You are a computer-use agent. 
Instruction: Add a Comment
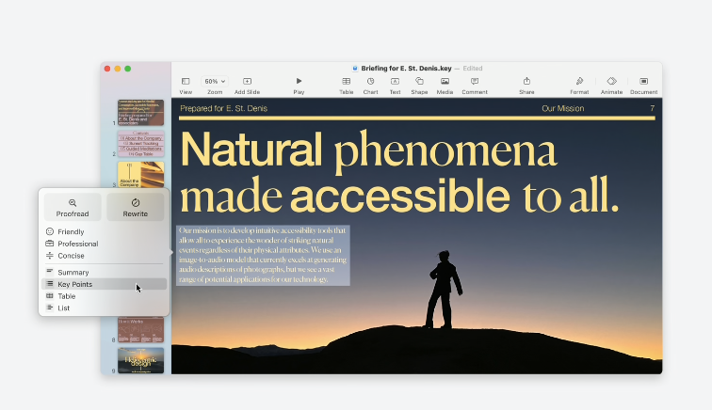(475, 82)
